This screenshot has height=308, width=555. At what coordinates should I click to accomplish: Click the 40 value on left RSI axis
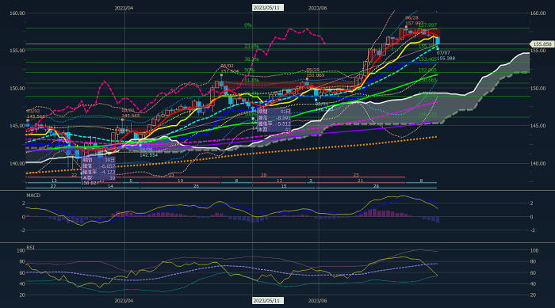click(22, 284)
